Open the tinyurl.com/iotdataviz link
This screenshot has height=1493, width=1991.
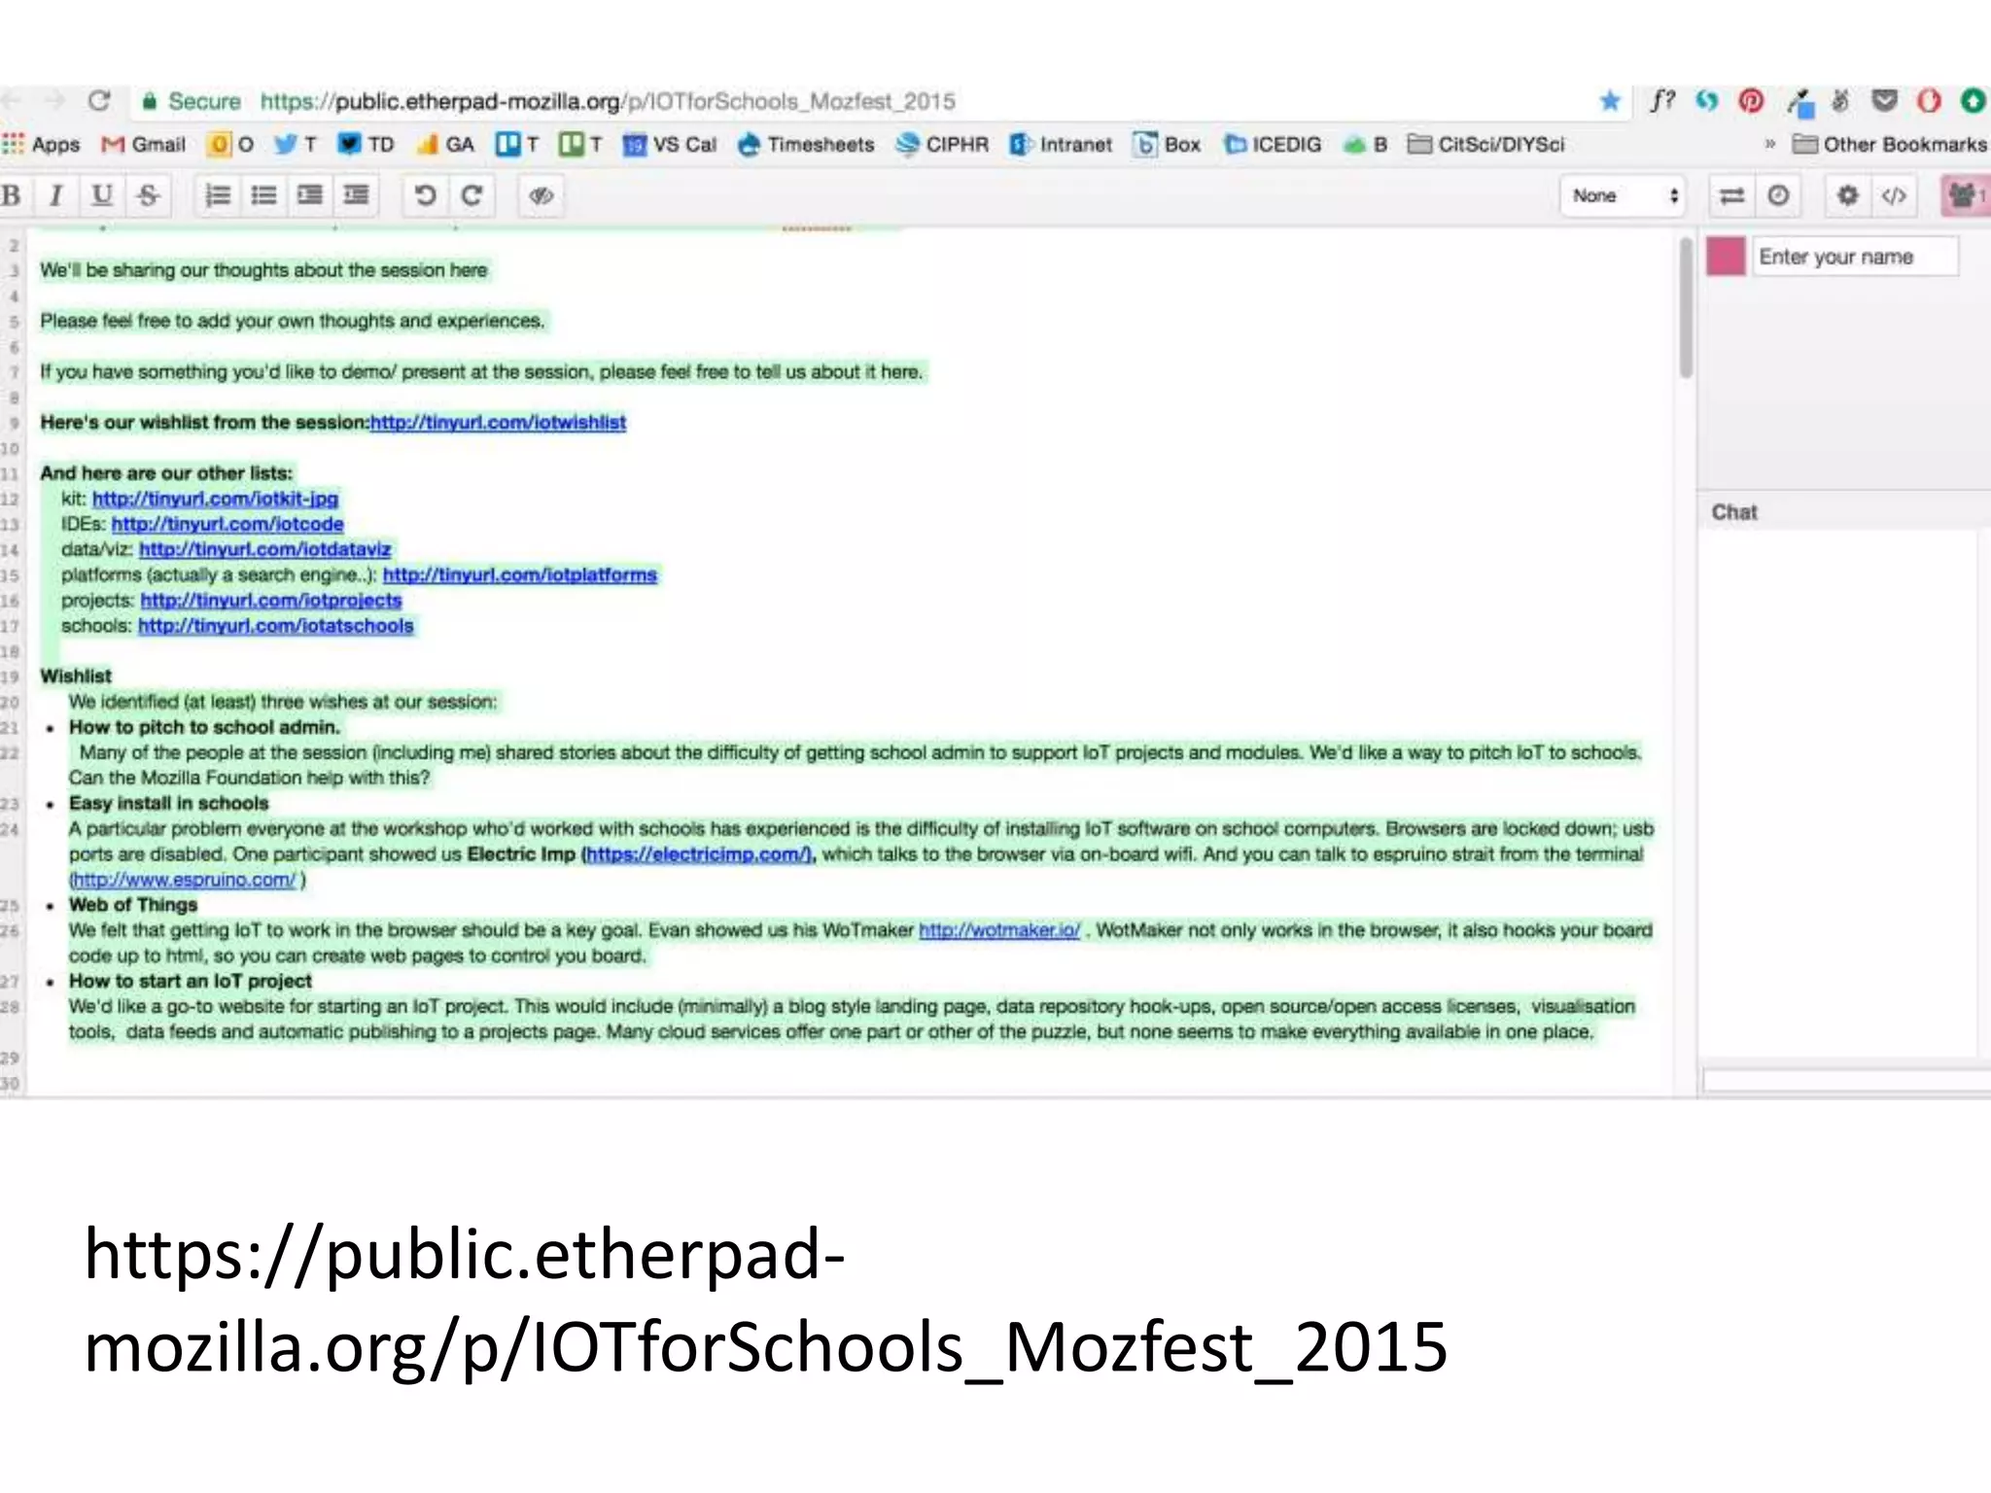(x=264, y=549)
